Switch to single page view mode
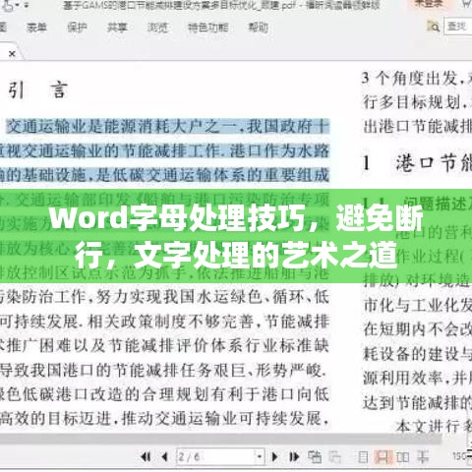Viewport: 472px width, 472px height. click(x=363, y=456)
